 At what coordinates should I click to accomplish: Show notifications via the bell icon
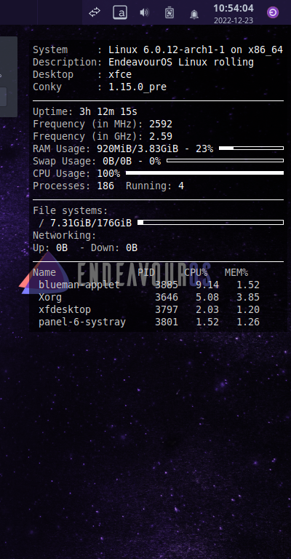[x=194, y=14]
